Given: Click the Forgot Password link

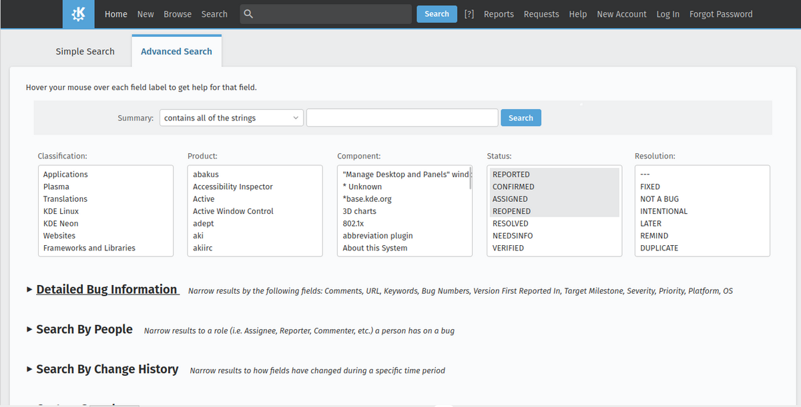Looking at the screenshot, I should 720,14.
